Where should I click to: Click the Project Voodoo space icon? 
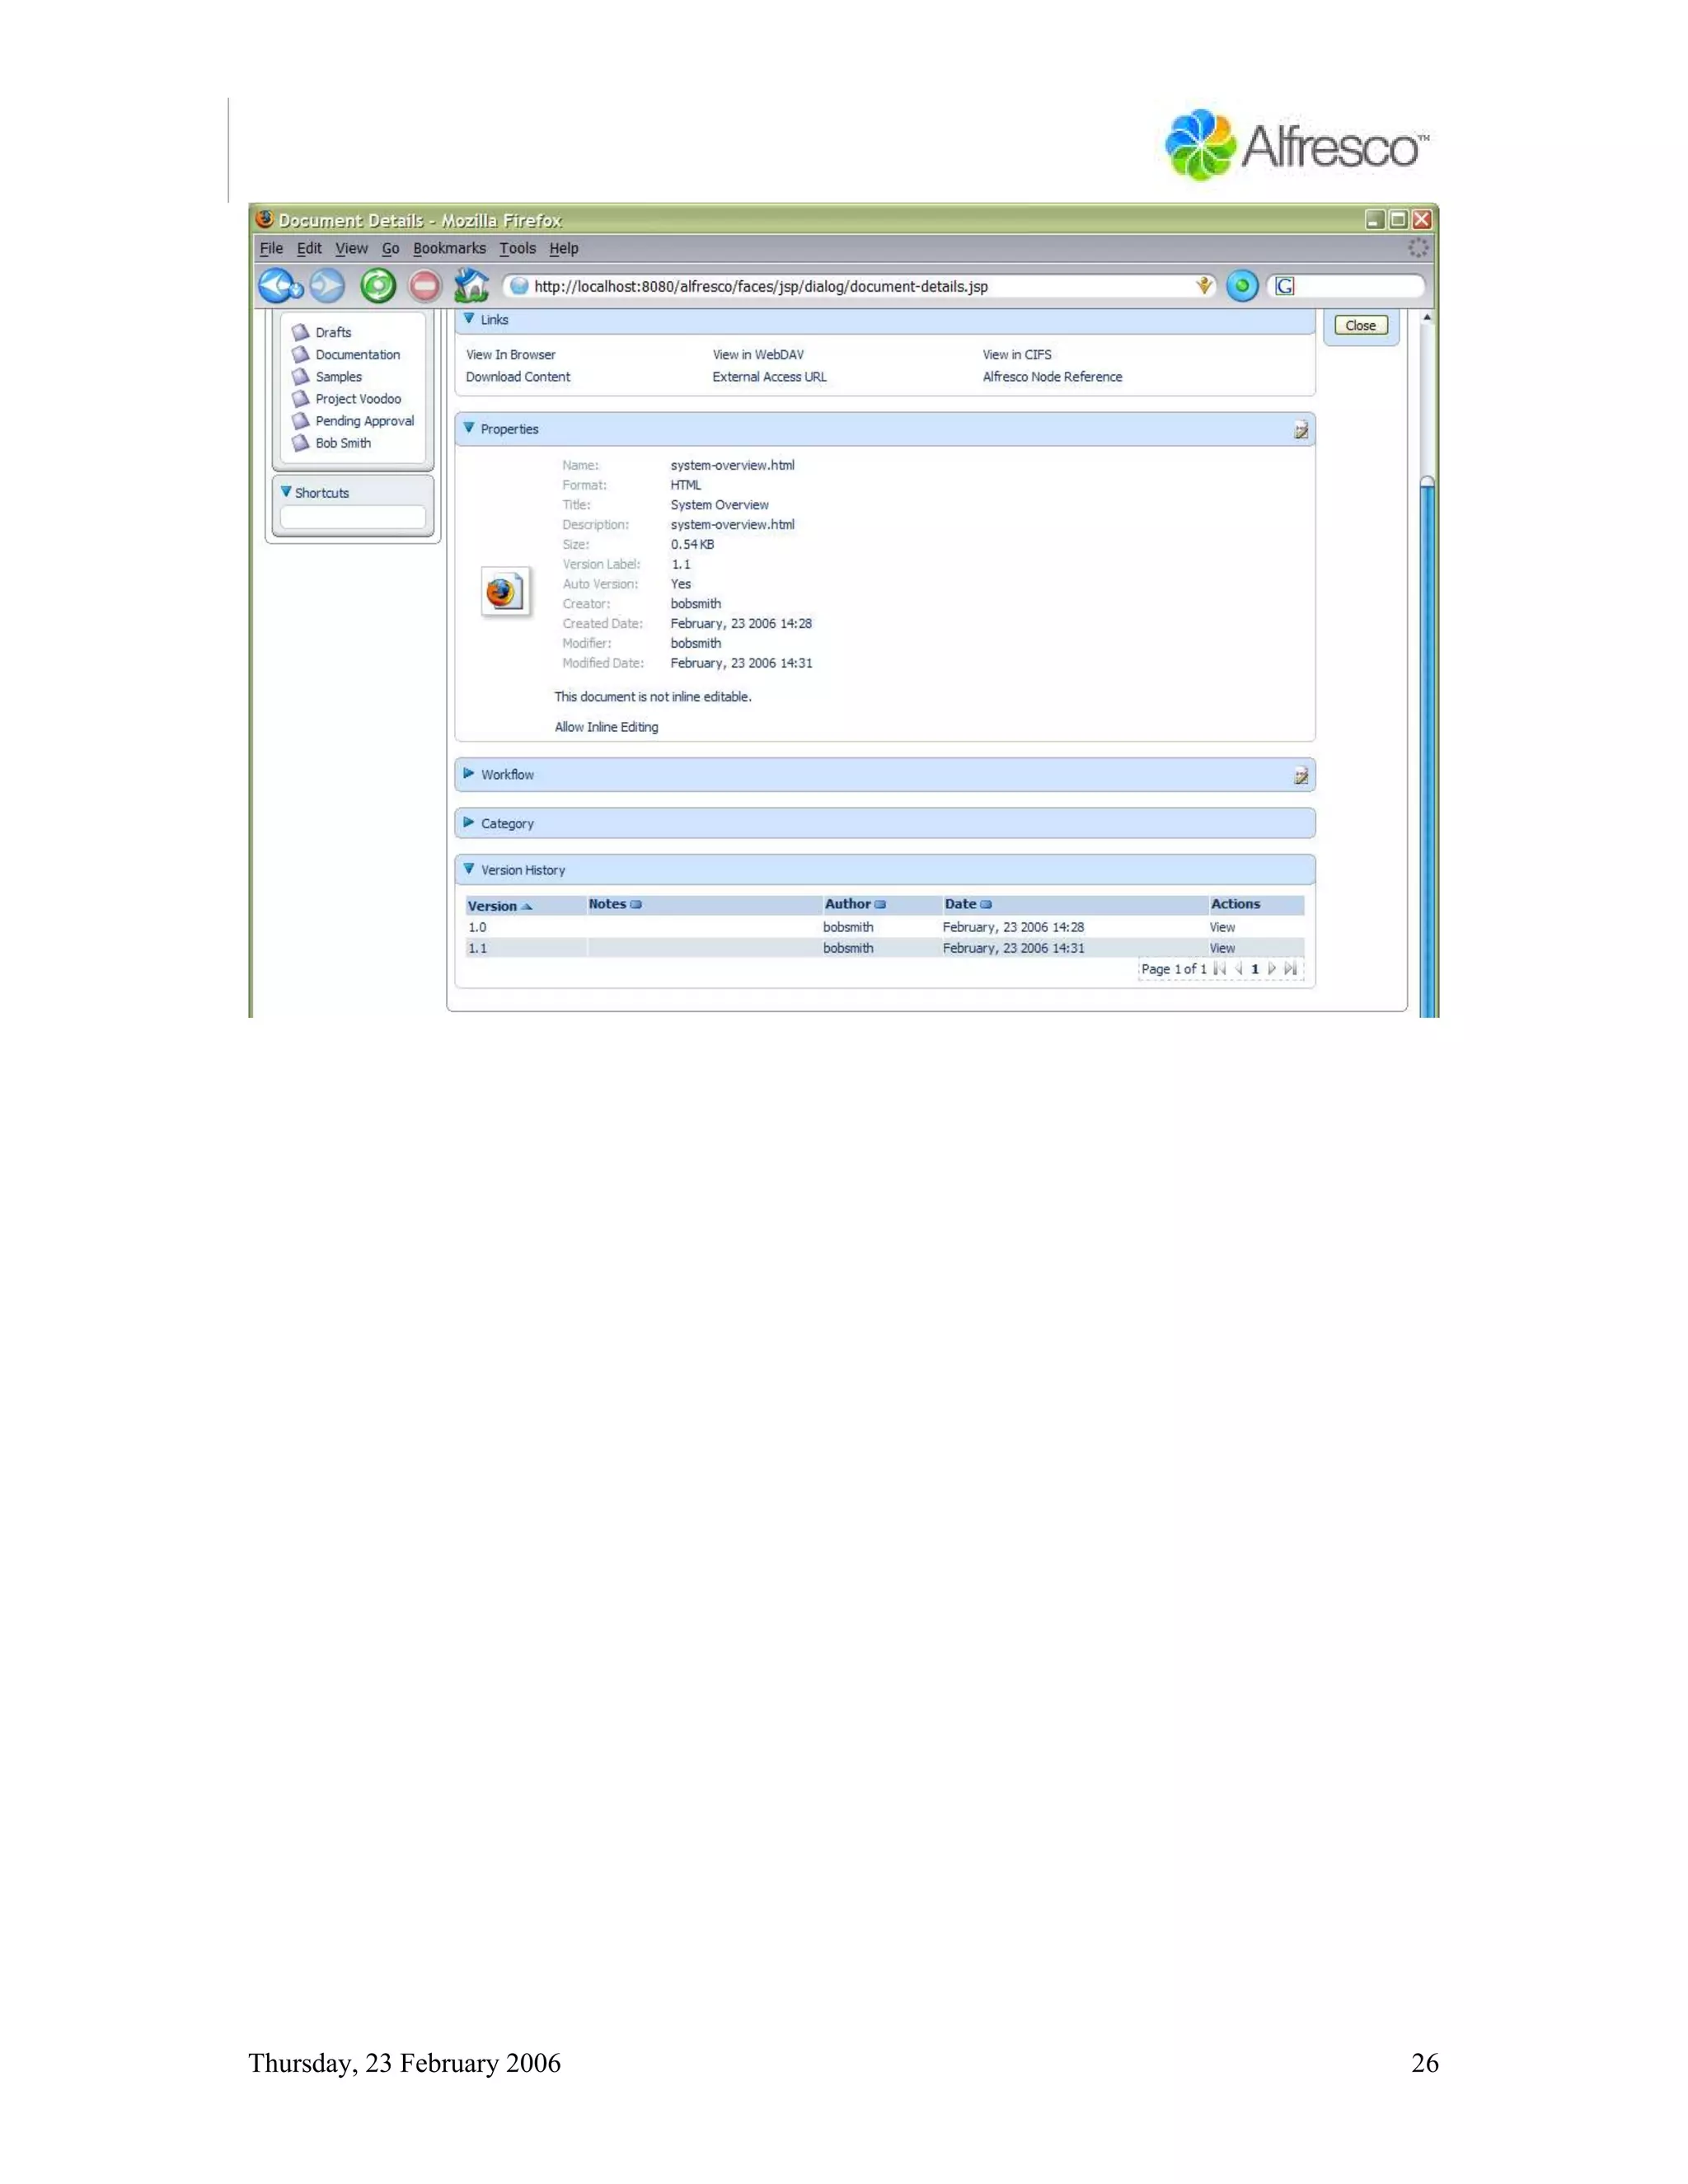point(300,399)
